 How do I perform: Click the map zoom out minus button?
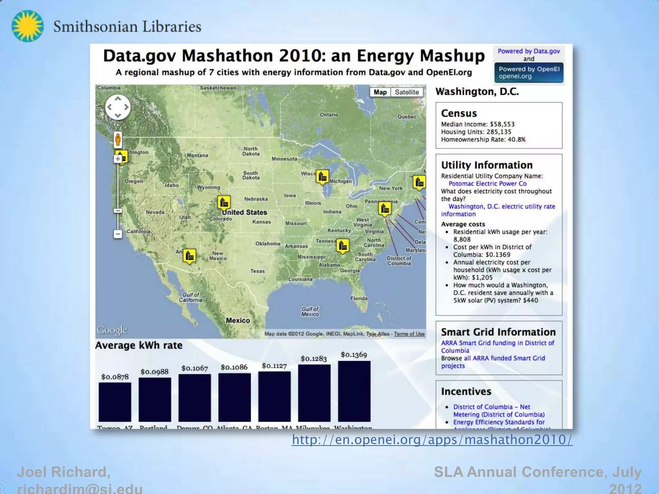point(118,234)
